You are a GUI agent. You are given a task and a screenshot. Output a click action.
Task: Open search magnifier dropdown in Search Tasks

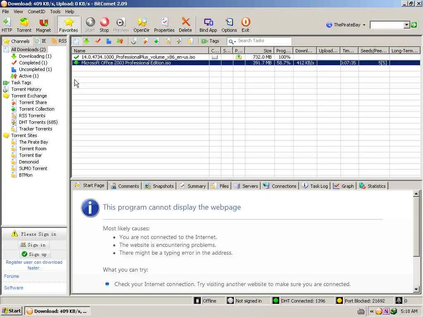(x=232, y=41)
